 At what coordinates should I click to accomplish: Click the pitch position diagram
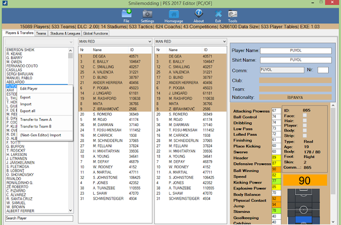pyautogui.click(x=303, y=206)
